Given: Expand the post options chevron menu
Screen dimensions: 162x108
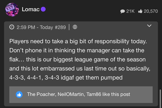Looking at the screenshot, I should (x=149, y=26).
